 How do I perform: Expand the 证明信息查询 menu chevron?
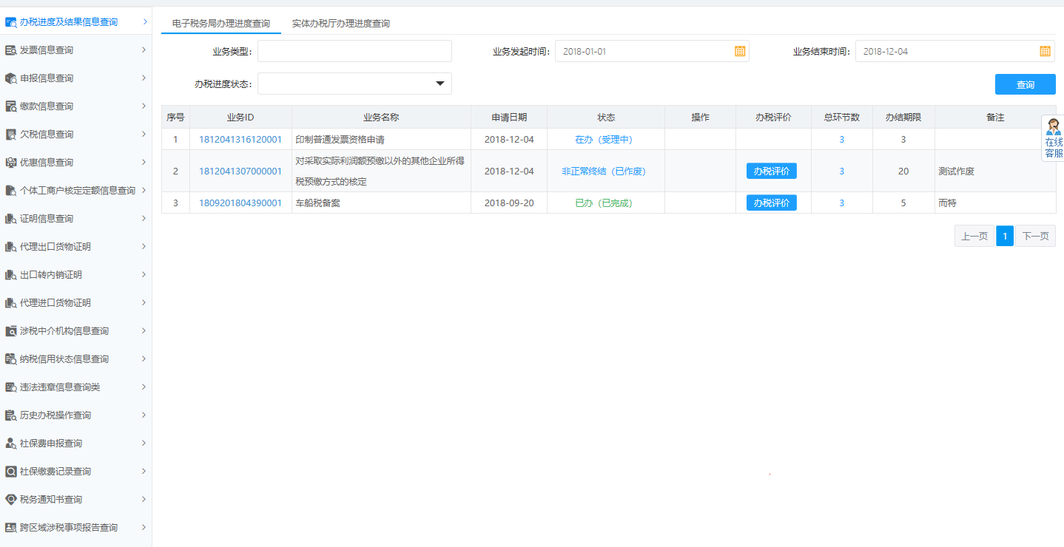(144, 218)
